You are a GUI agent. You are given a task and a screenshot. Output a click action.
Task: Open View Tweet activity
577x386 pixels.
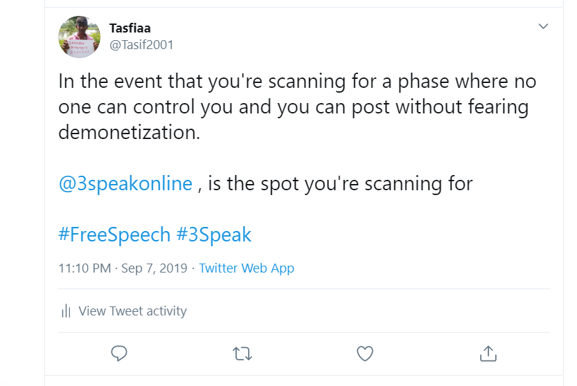click(132, 311)
